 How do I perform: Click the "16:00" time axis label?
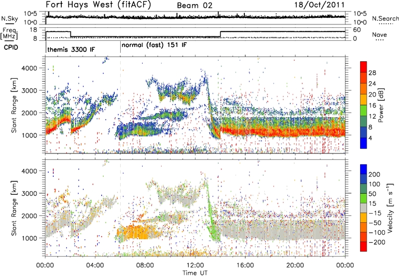(245, 266)
